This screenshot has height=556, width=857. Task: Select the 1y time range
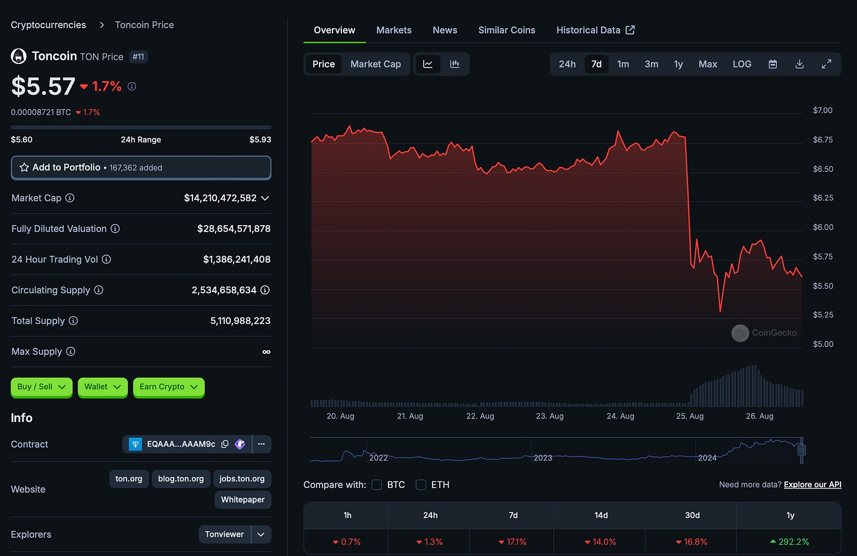[678, 64]
